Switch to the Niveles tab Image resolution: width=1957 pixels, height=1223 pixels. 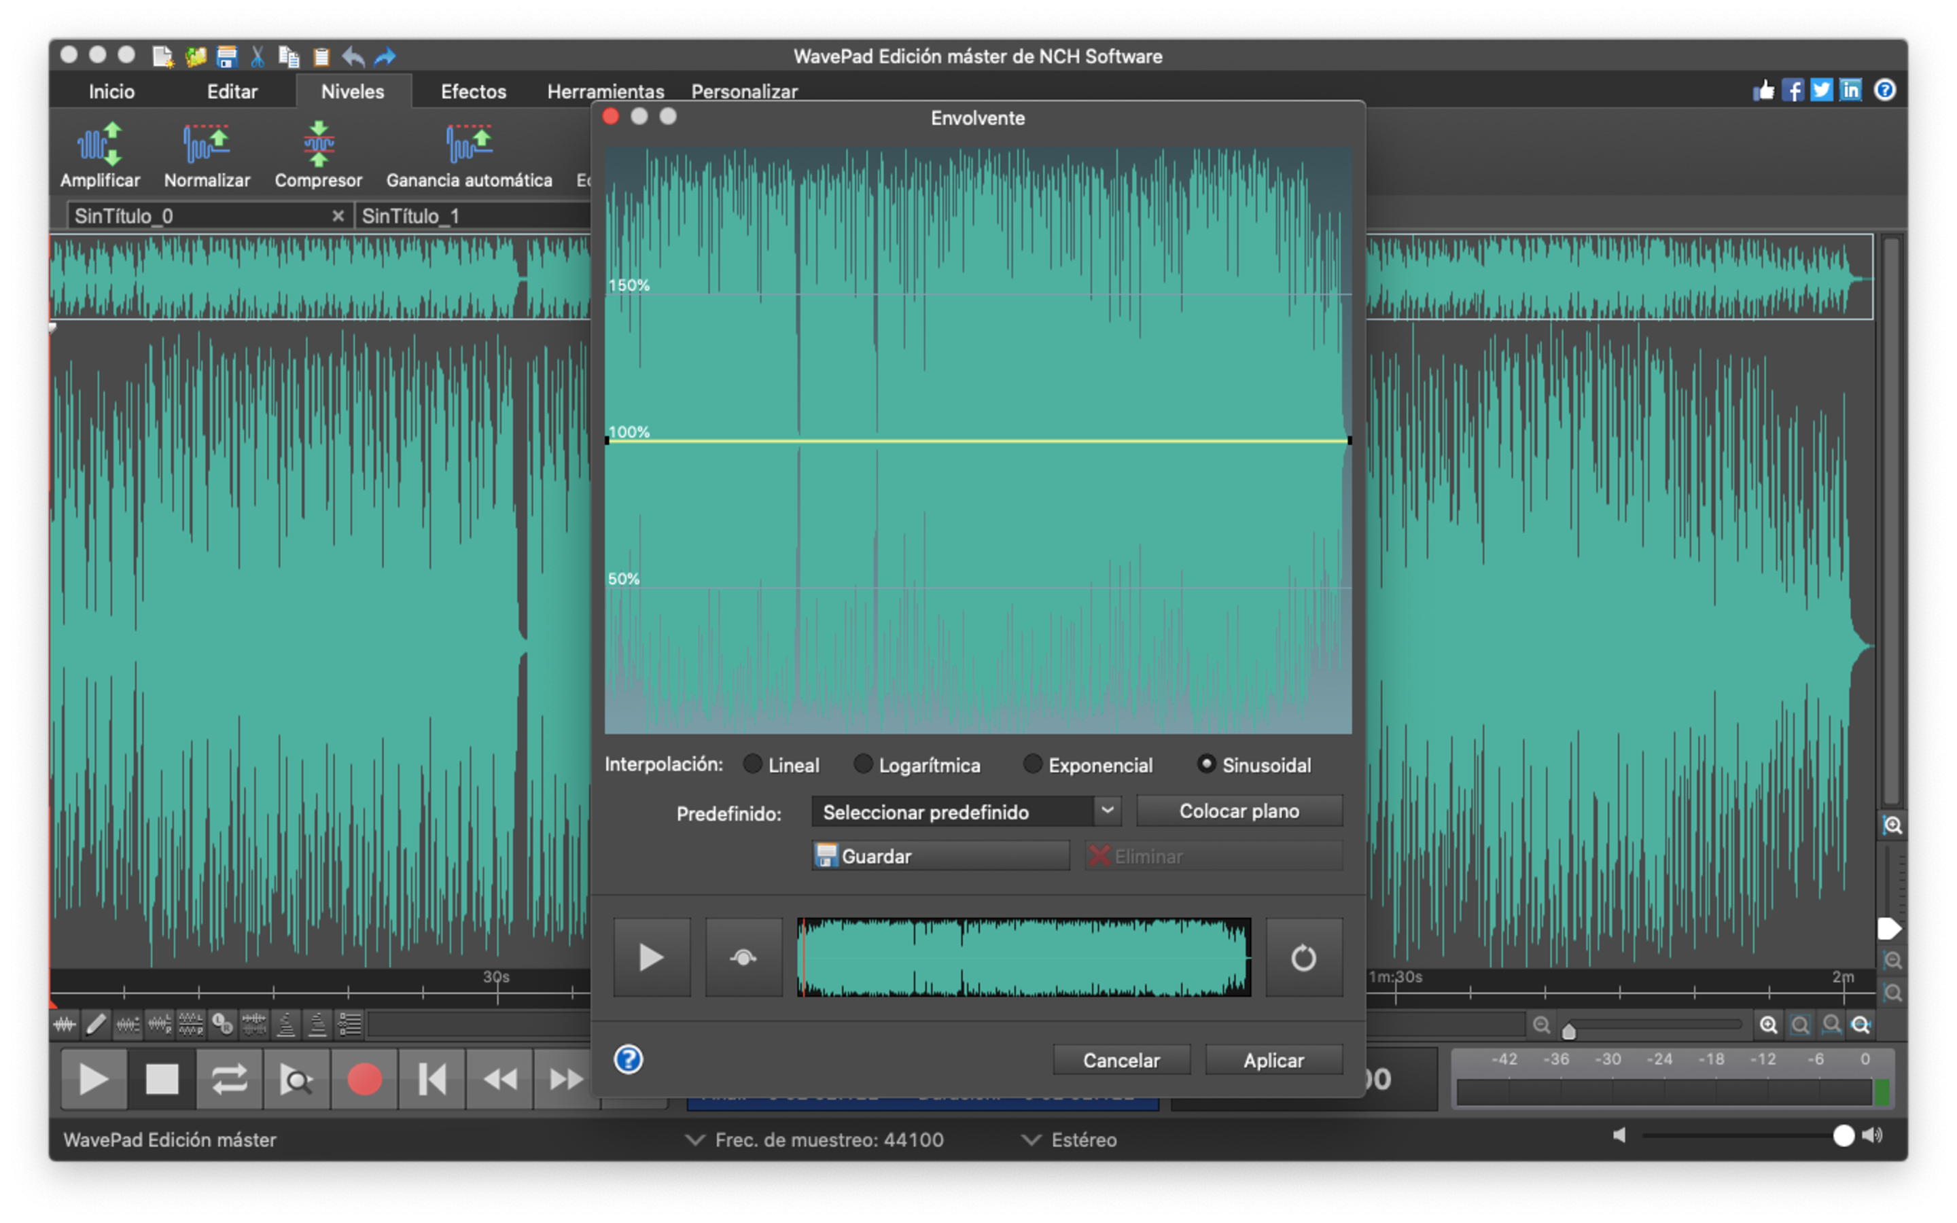click(353, 92)
